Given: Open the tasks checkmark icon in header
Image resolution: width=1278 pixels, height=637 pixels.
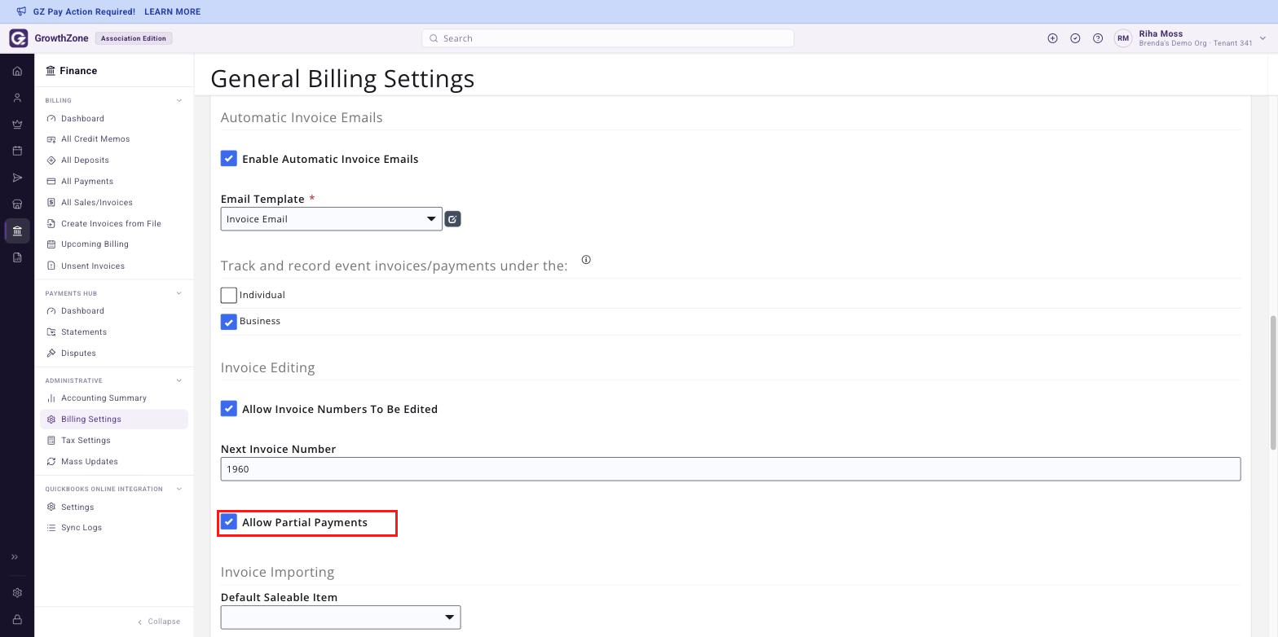Looking at the screenshot, I should click(1075, 38).
